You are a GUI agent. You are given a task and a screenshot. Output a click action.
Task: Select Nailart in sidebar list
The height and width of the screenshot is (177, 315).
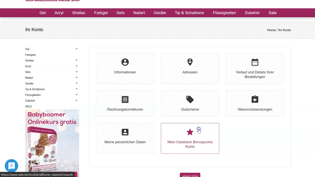pyautogui.click(x=29, y=78)
